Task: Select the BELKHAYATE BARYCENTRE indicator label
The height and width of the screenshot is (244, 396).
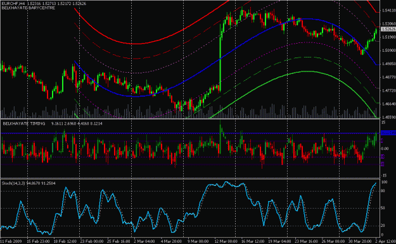Action: coord(29,8)
